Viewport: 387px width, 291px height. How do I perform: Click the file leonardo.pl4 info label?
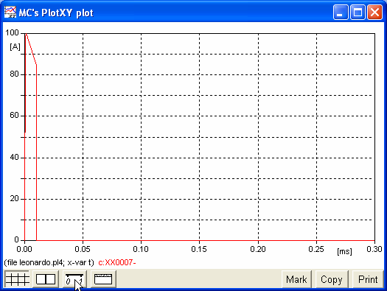[x=49, y=263]
